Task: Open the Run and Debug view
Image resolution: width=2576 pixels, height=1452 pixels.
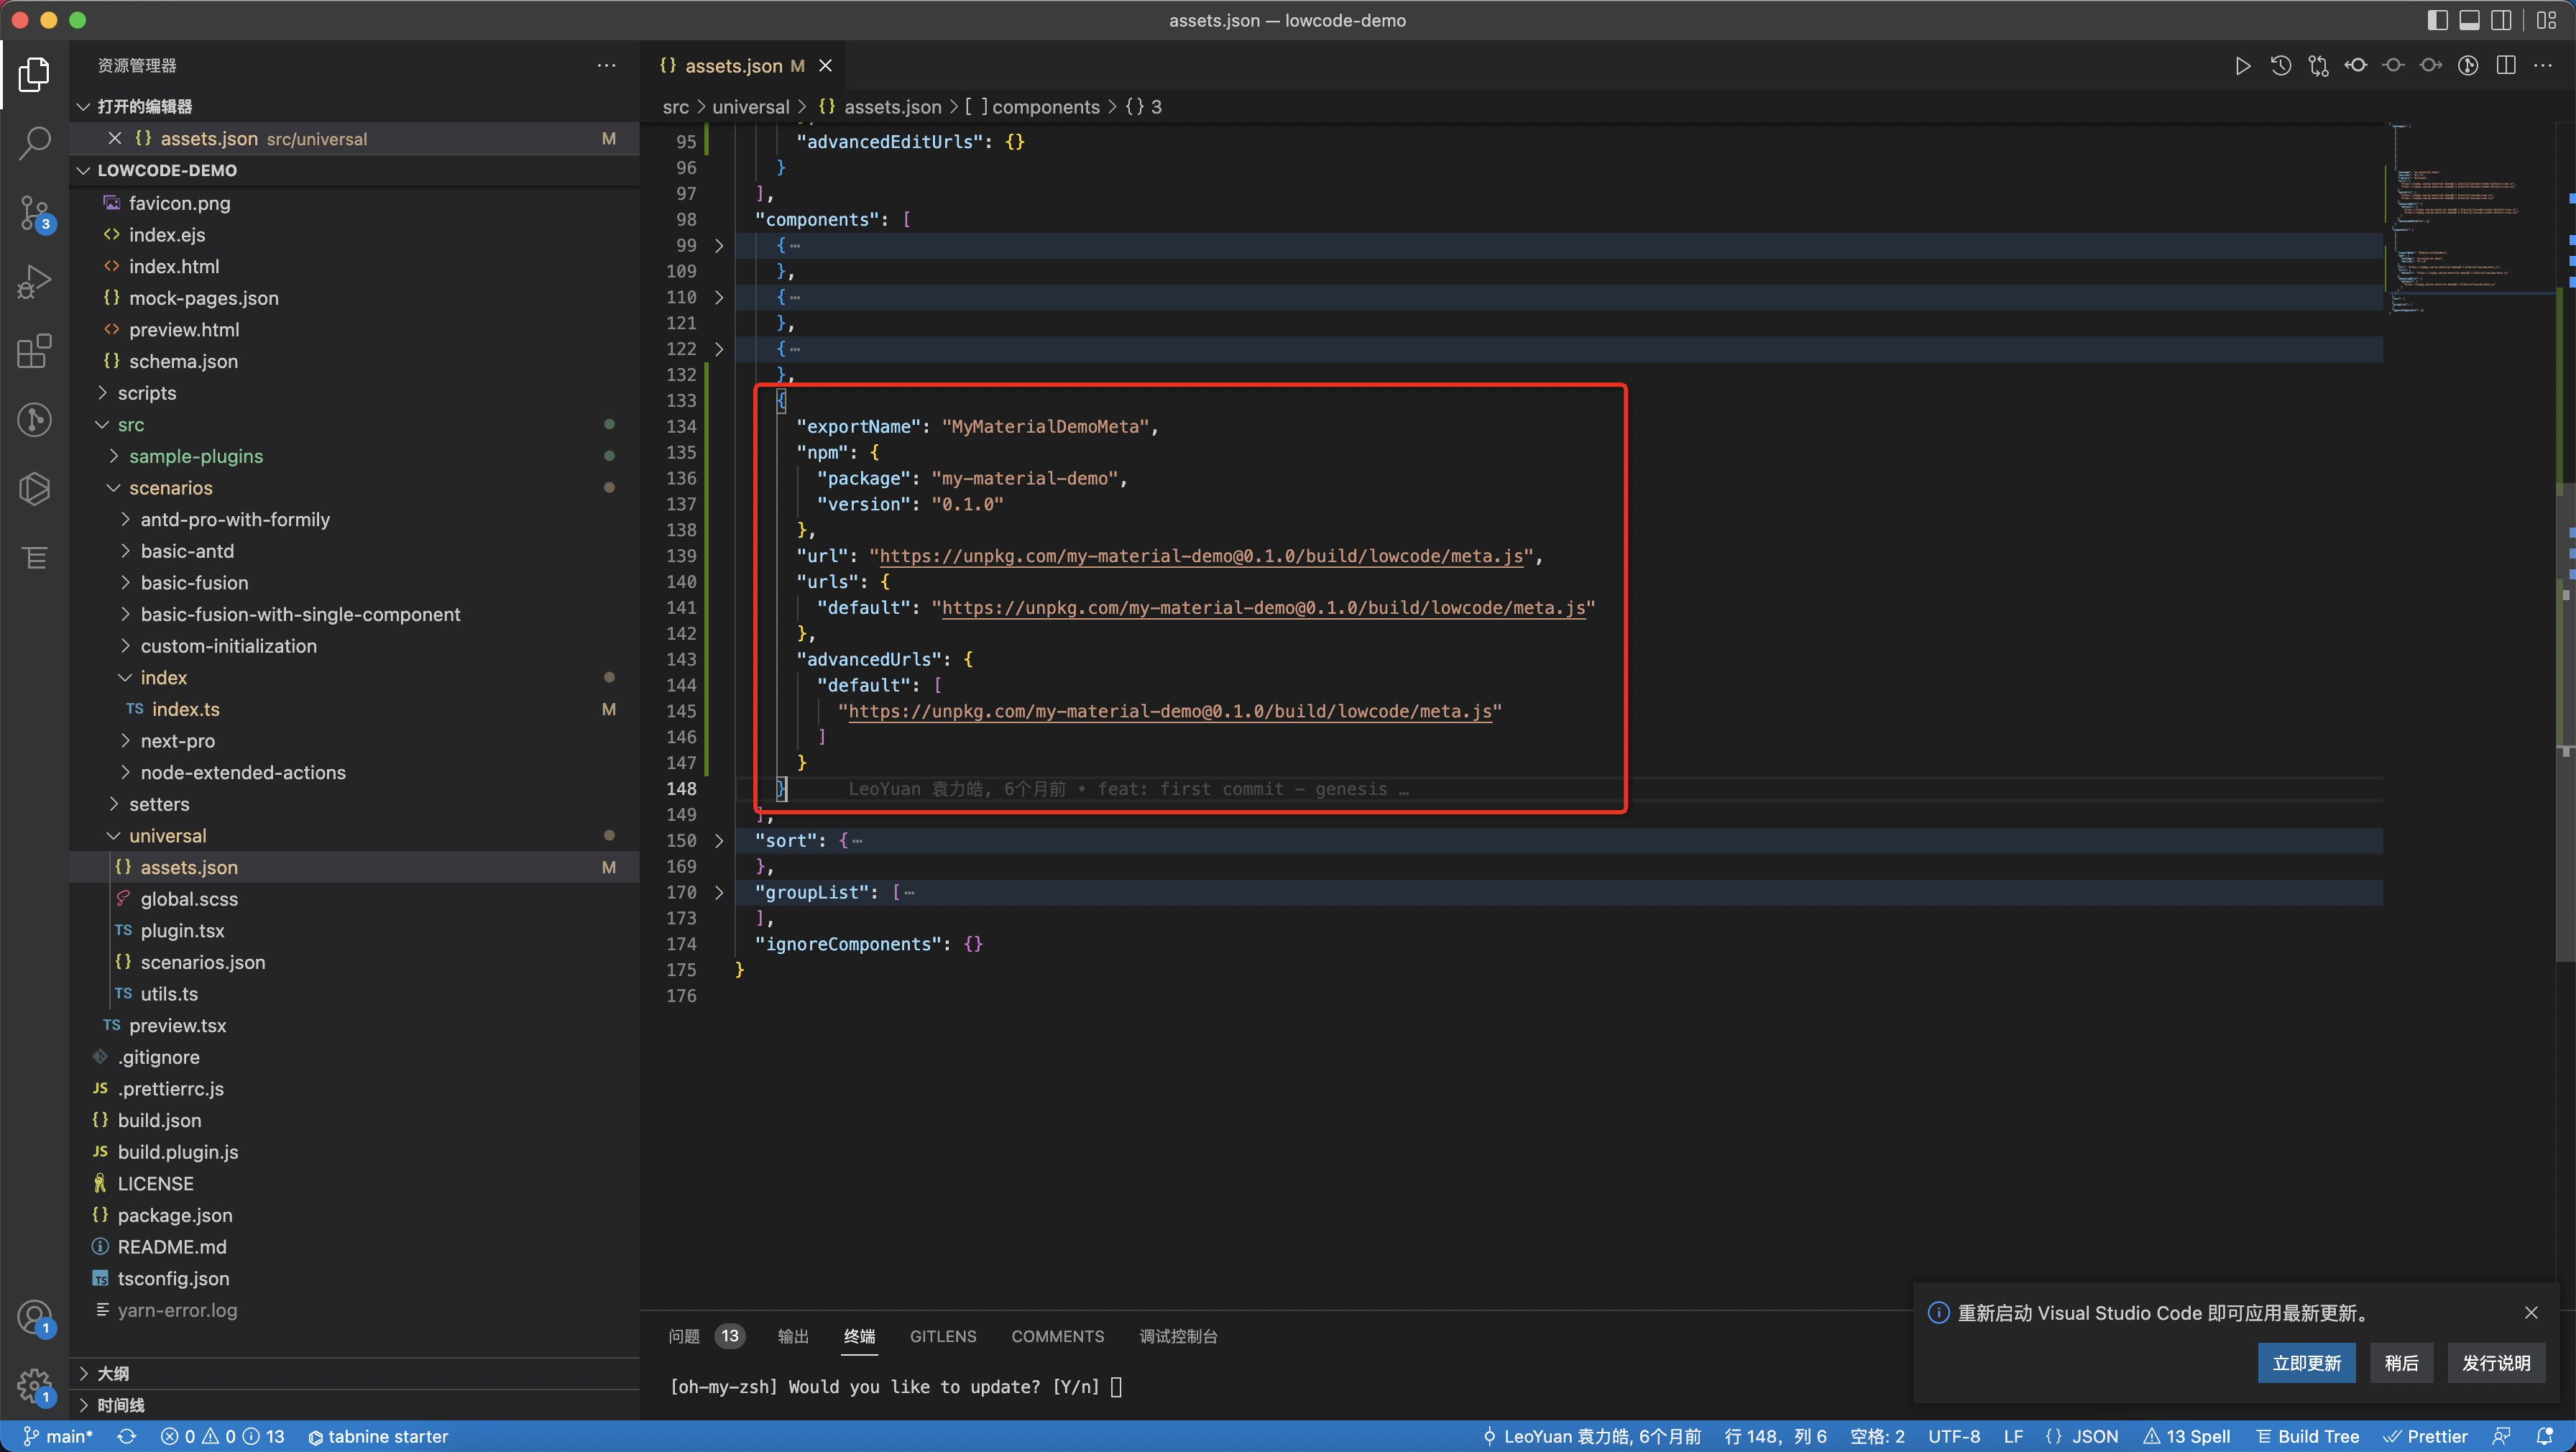Action: (34, 282)
